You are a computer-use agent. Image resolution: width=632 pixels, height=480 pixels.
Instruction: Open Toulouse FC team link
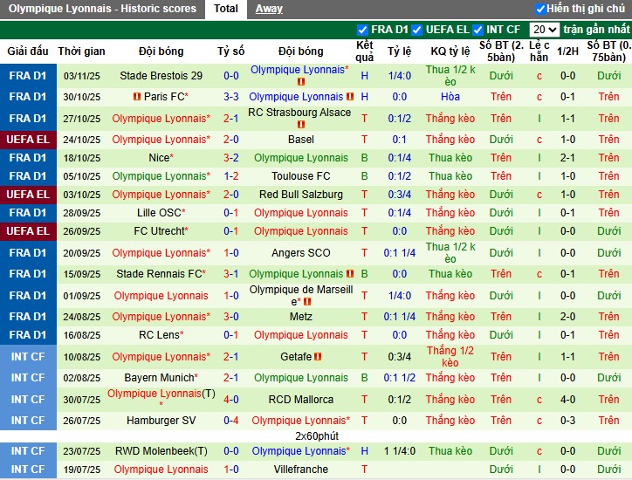(300, 176)
